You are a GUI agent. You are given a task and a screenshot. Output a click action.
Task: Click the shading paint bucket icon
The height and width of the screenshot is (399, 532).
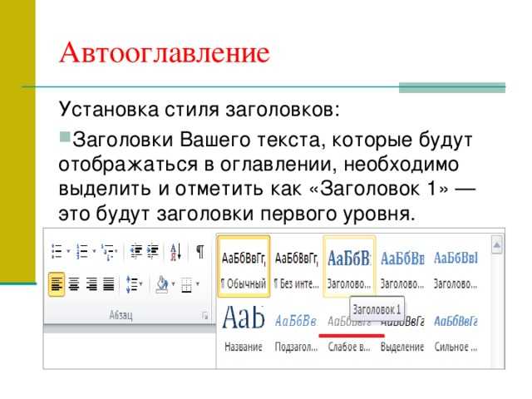pyautogui.click(x=162, y=284)
